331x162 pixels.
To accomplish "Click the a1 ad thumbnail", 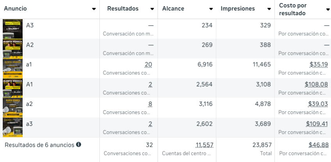I will (12, 68).
